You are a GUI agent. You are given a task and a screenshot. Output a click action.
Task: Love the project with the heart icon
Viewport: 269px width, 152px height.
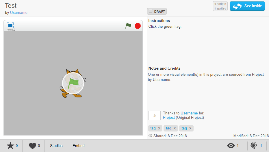(32, 146)
